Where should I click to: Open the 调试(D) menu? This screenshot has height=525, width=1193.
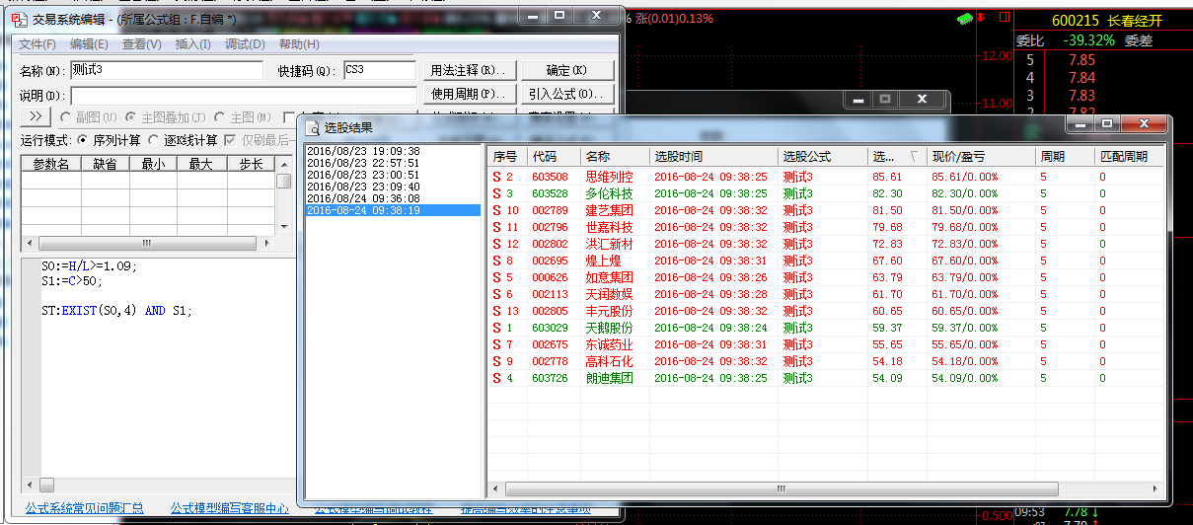(x=245, y=44)
